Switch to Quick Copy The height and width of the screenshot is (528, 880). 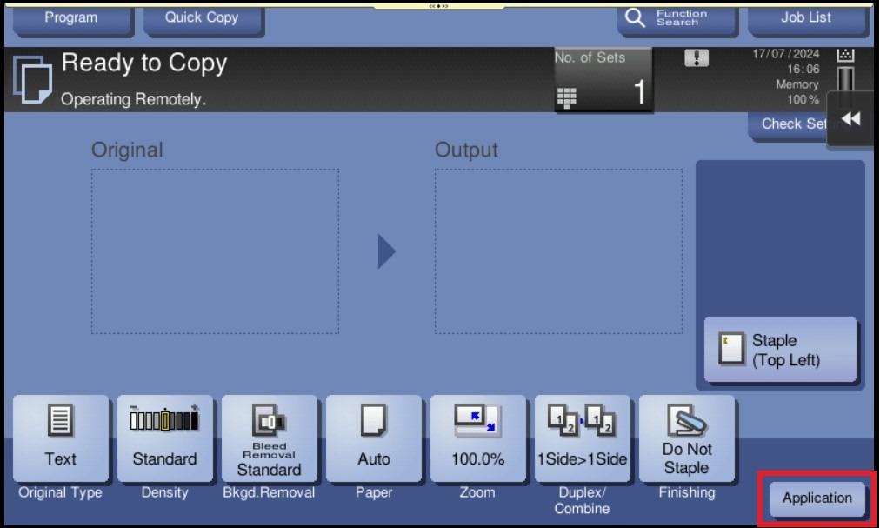pyautogui.click(x=202, y=18)
